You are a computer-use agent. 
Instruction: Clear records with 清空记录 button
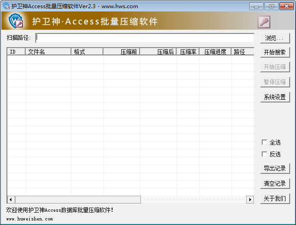point(275,183)
